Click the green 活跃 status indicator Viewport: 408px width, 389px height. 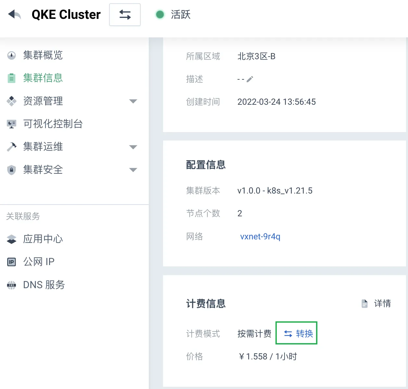pos(160,15)
